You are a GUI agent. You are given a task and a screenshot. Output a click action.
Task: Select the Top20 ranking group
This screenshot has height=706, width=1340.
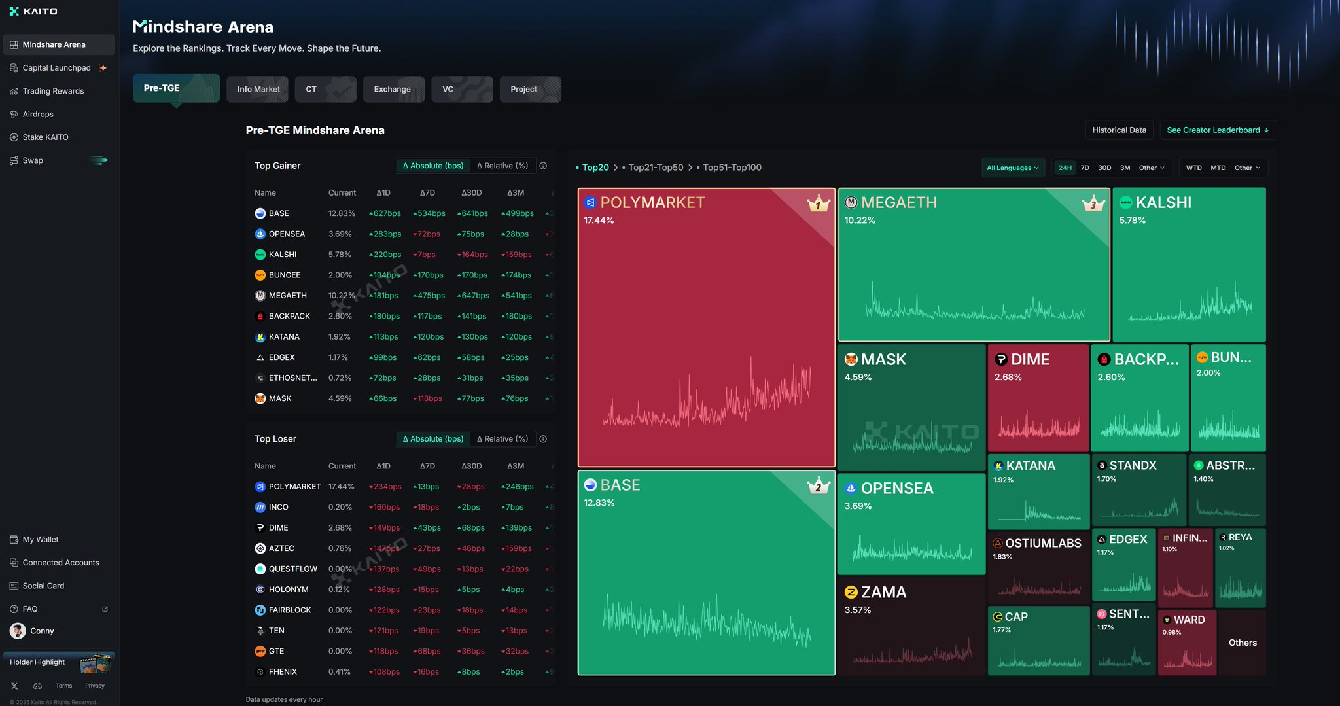pyautogui.click(x=595, y=168)
